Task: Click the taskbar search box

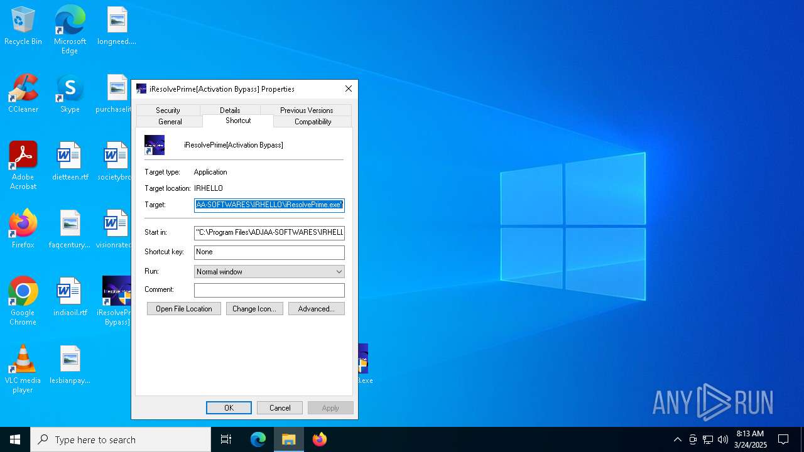Action: click(x=121, y=439)
